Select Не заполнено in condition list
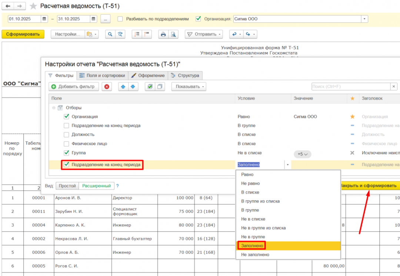 [x=288, y=255]
